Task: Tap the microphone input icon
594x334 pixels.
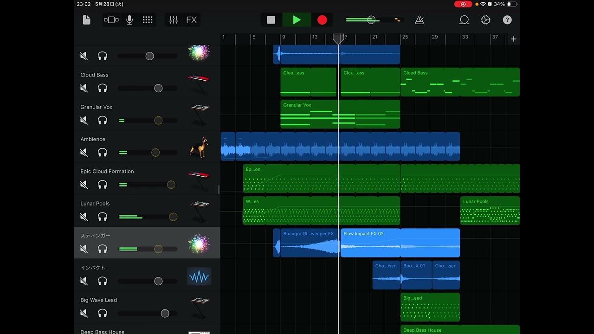Action: (x=129, y=20)
